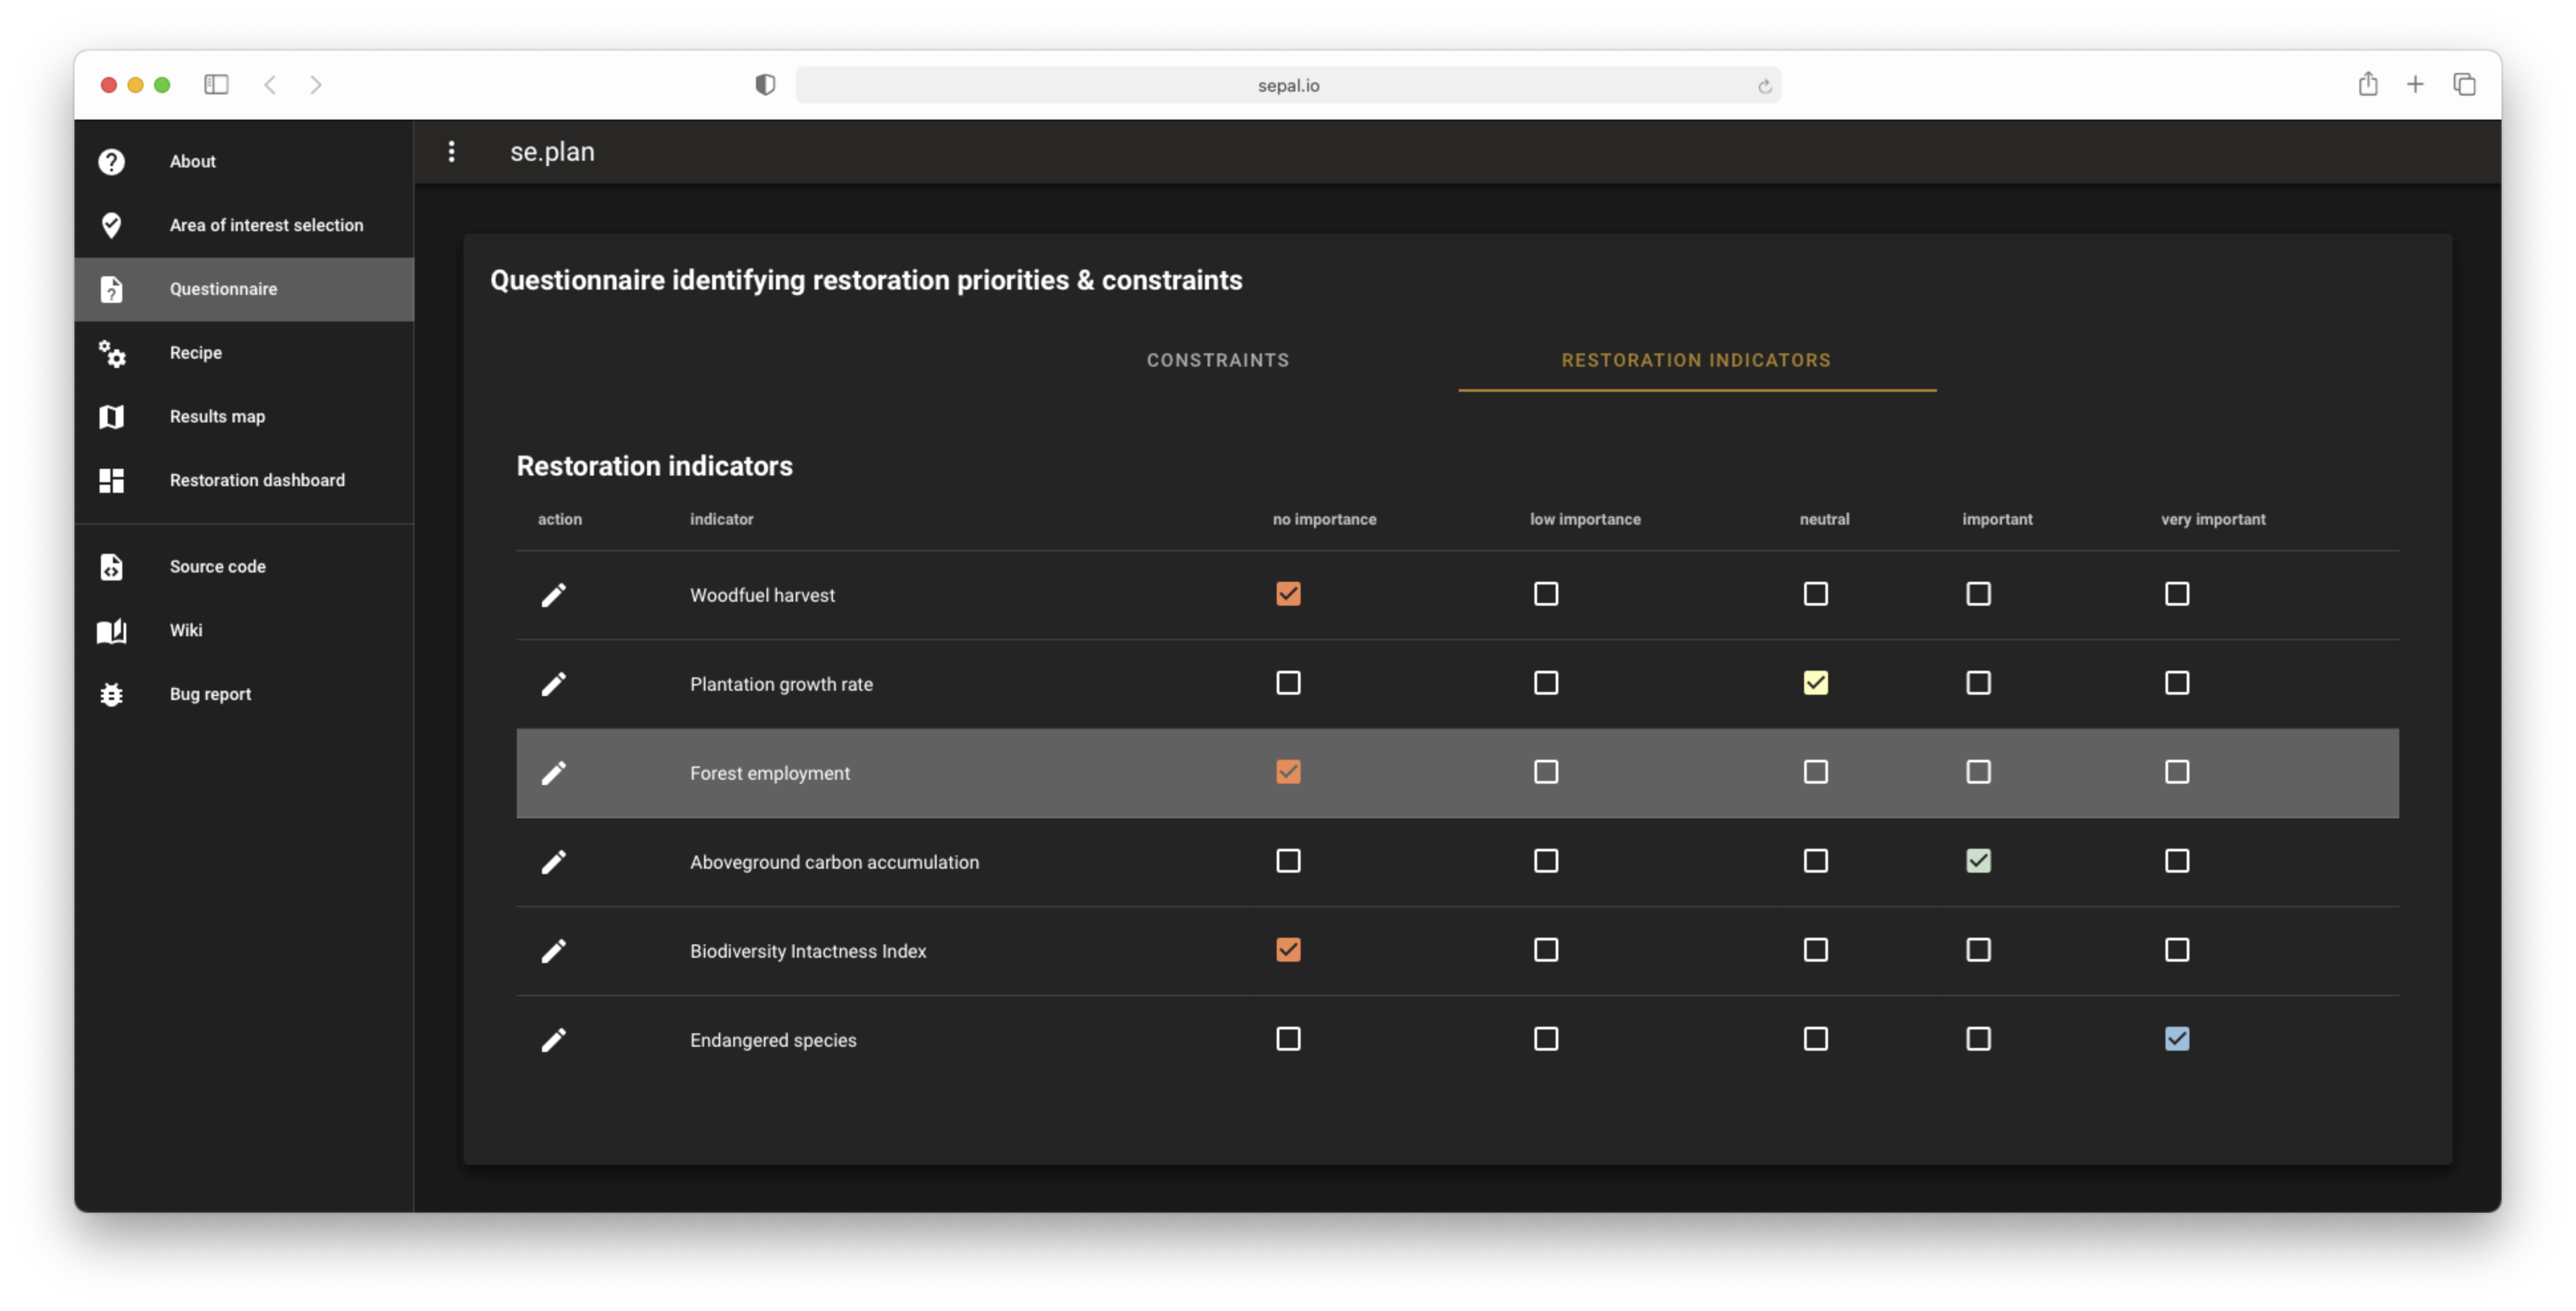The width and height of the screenshot is (2576, 1311).
Task: Click the Recipe gears icon in sidebar
Action: point(111,353)
